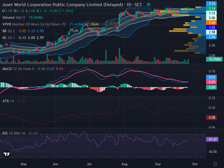The width and height of the screenshot is (224, 168).
Task: Click the Volume SMA 9 legend
Action: tap(13, 18)
